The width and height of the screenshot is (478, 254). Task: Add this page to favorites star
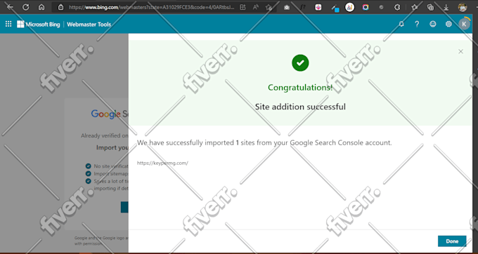click(x=269, y=7)
